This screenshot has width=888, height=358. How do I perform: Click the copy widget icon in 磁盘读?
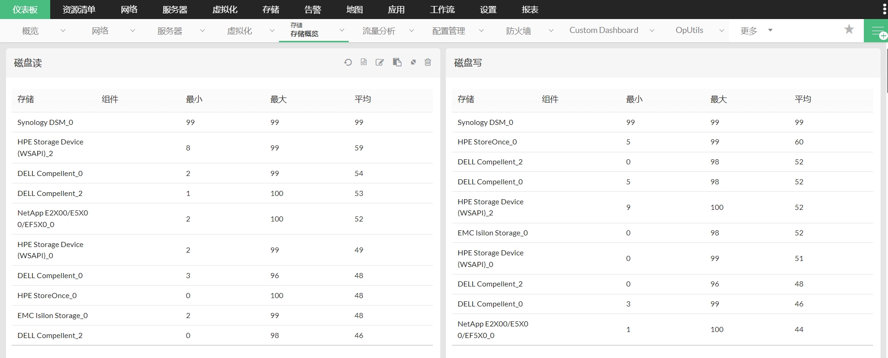[397, 62]
